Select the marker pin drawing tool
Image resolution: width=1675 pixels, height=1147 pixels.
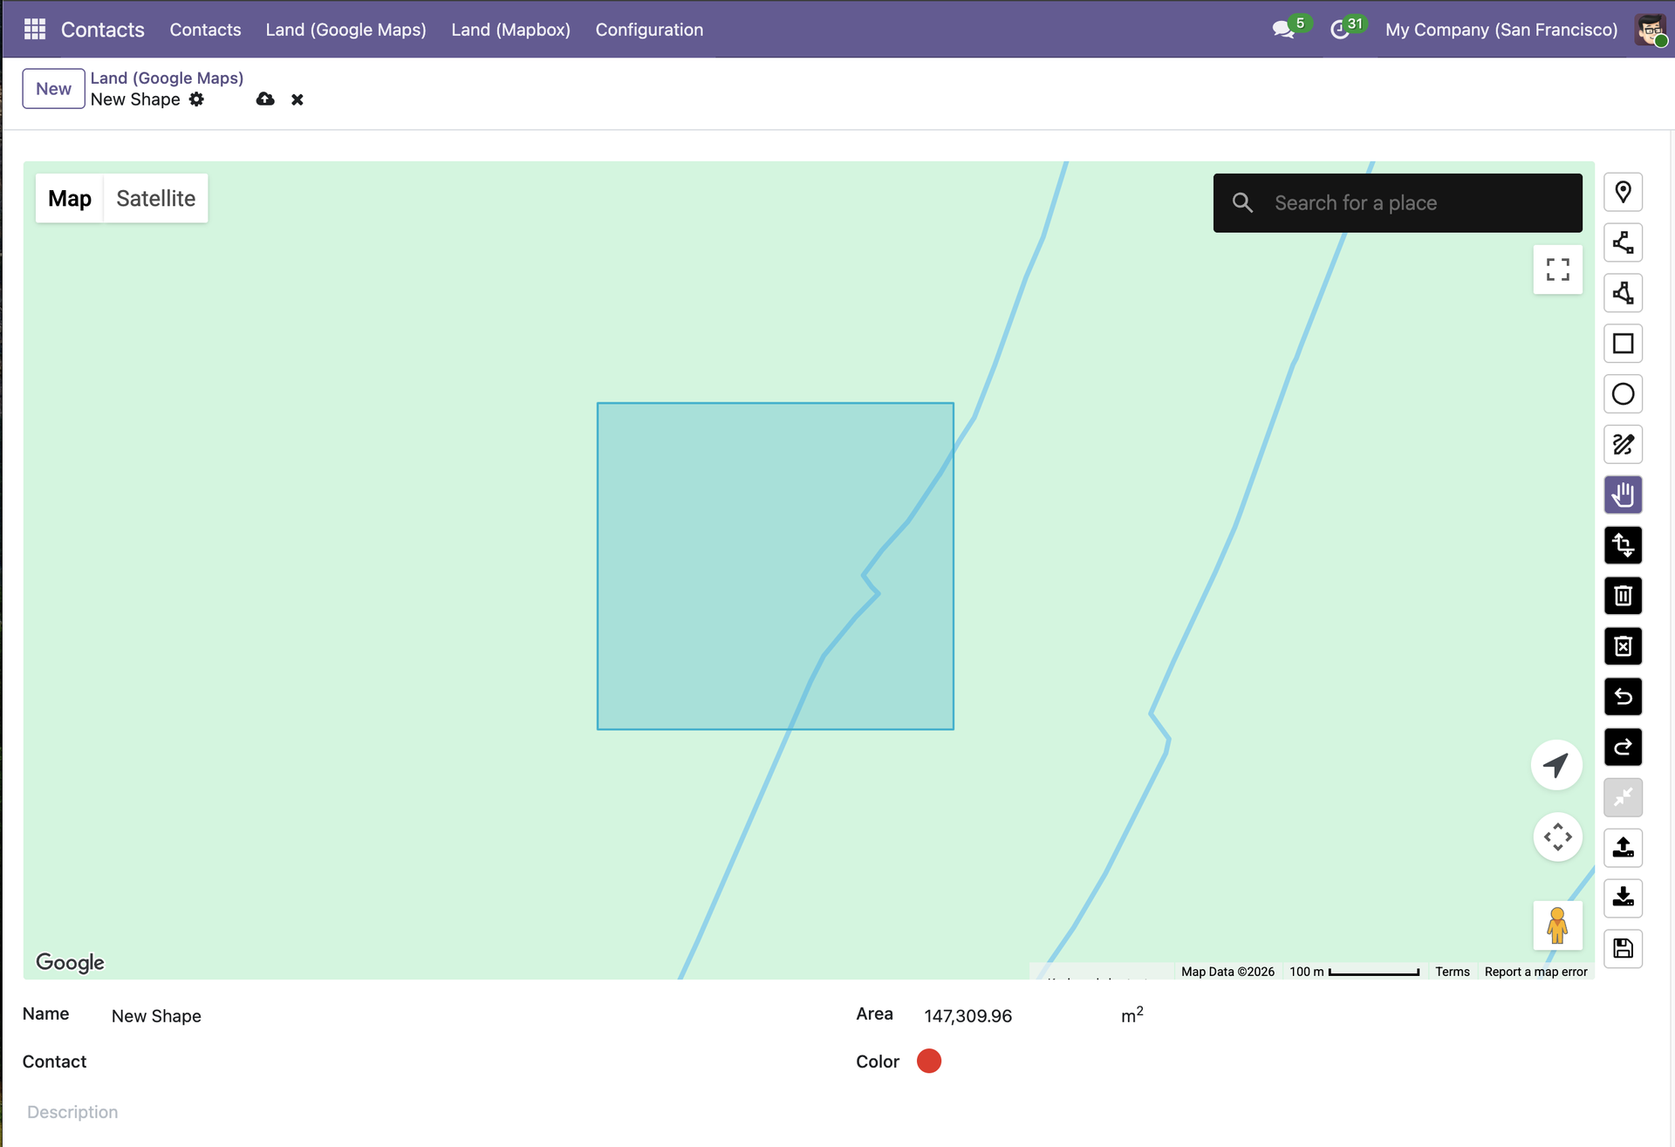click(x=1623, y=192)
